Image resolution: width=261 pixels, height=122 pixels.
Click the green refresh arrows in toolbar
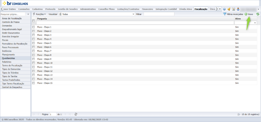pyautogui.click(x=258, y=14)
